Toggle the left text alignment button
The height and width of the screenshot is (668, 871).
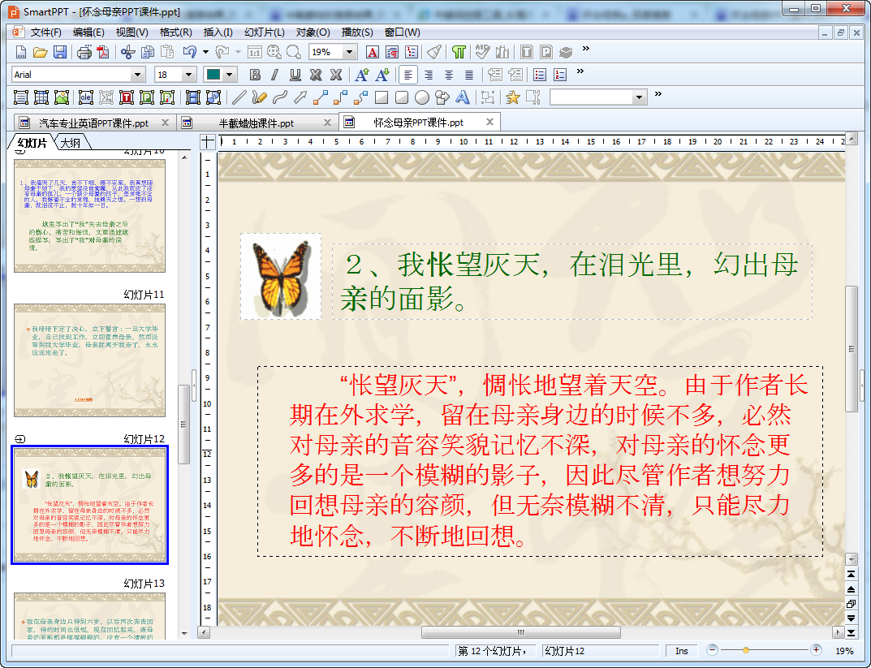(408, 75)
